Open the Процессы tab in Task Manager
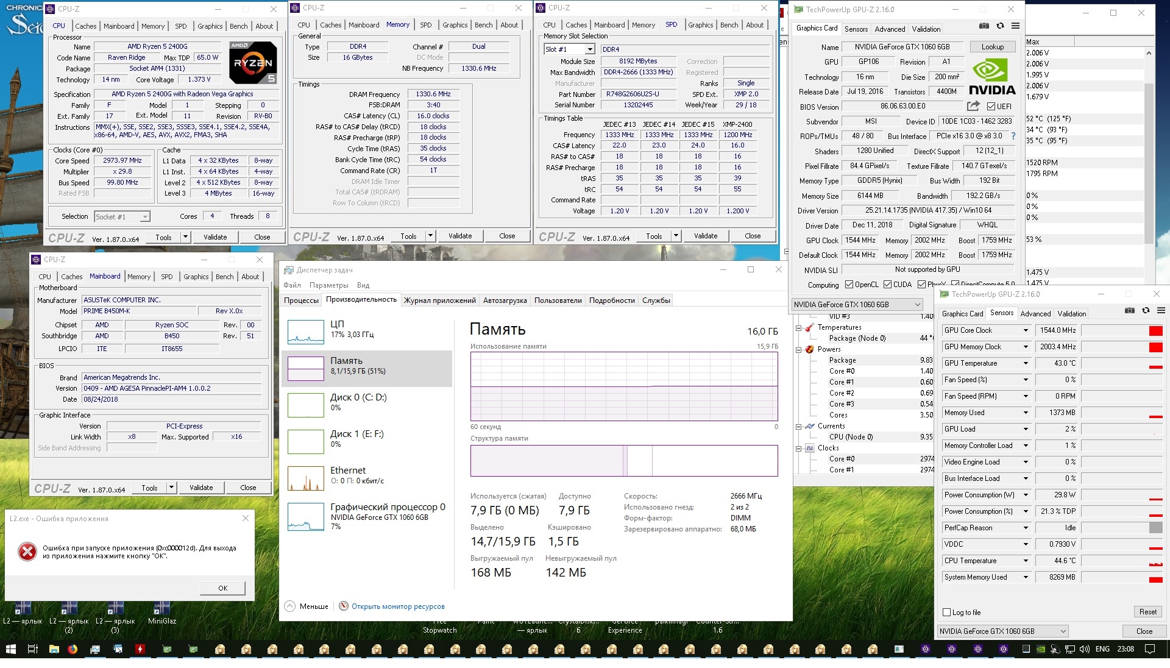Image resolution: width=1170 pixels, height=668 pixels. pos(301,300)
